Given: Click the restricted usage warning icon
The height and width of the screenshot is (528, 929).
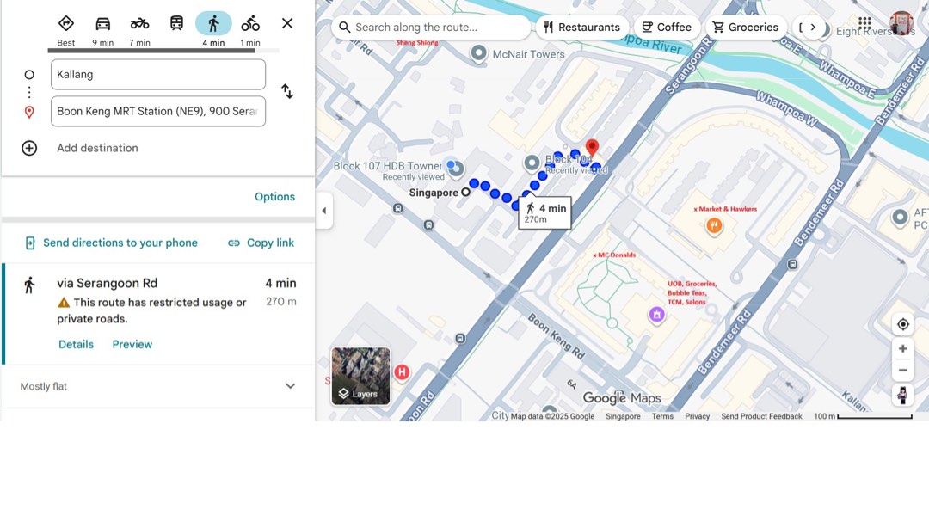Looking at the screenshot, I should 64,303.
